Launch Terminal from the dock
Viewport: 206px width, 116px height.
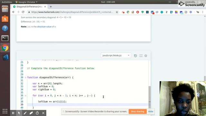[x=5, y=38]
